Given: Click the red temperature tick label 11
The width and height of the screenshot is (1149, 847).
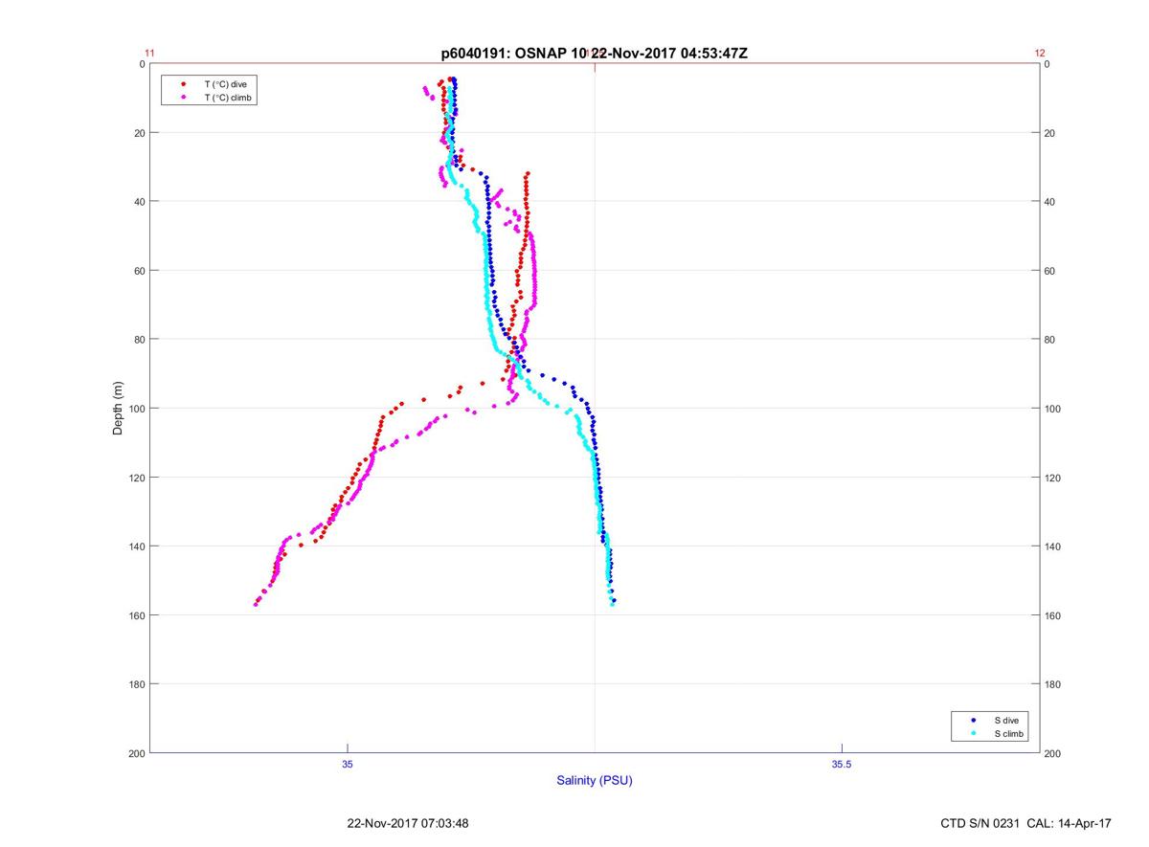Looking at the screenshot, I should (x=149, y=54).
